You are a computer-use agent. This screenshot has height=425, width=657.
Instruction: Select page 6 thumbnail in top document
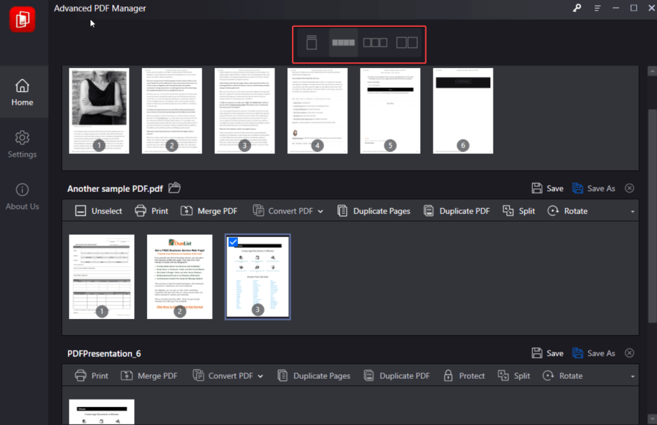pyautogui.click(x=463, y=110)
